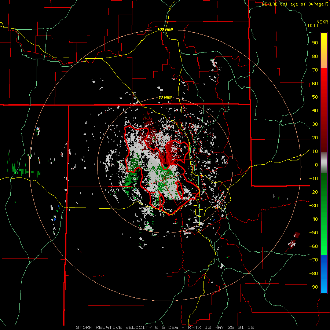This screenshot has height=330, width=330.
Task: Click the -40 value on velocity scale
Action: [x=313, y=219]
